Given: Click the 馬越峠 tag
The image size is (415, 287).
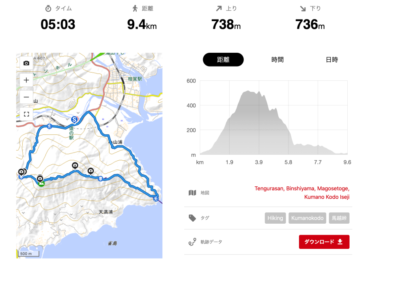Looking at the screenshot, I should coord(339,218).
